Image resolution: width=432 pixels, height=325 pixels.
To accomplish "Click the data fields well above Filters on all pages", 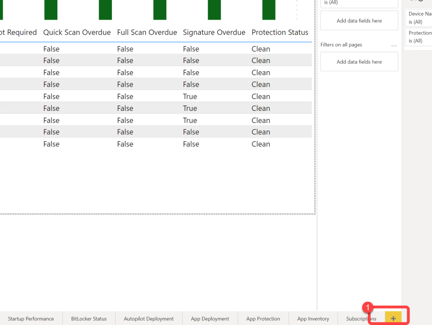I will point(359,21).
